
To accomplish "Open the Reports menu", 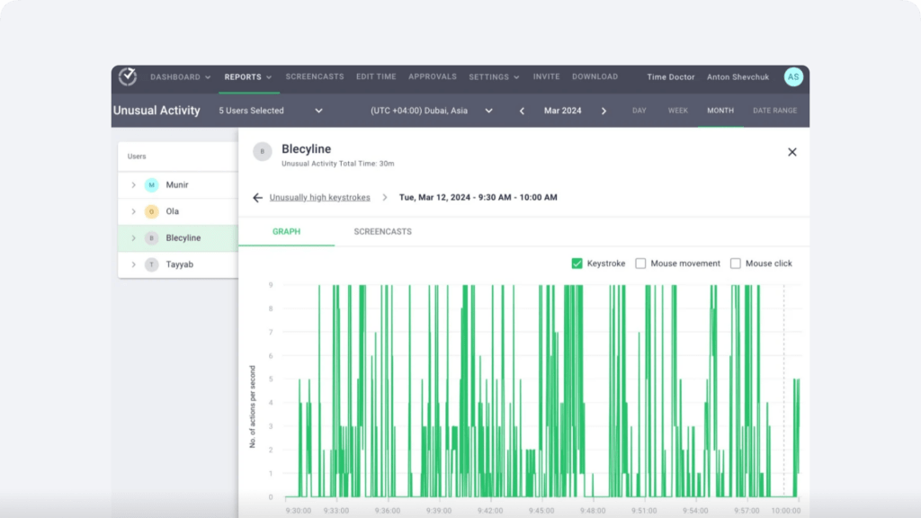I will click(248, 77).
